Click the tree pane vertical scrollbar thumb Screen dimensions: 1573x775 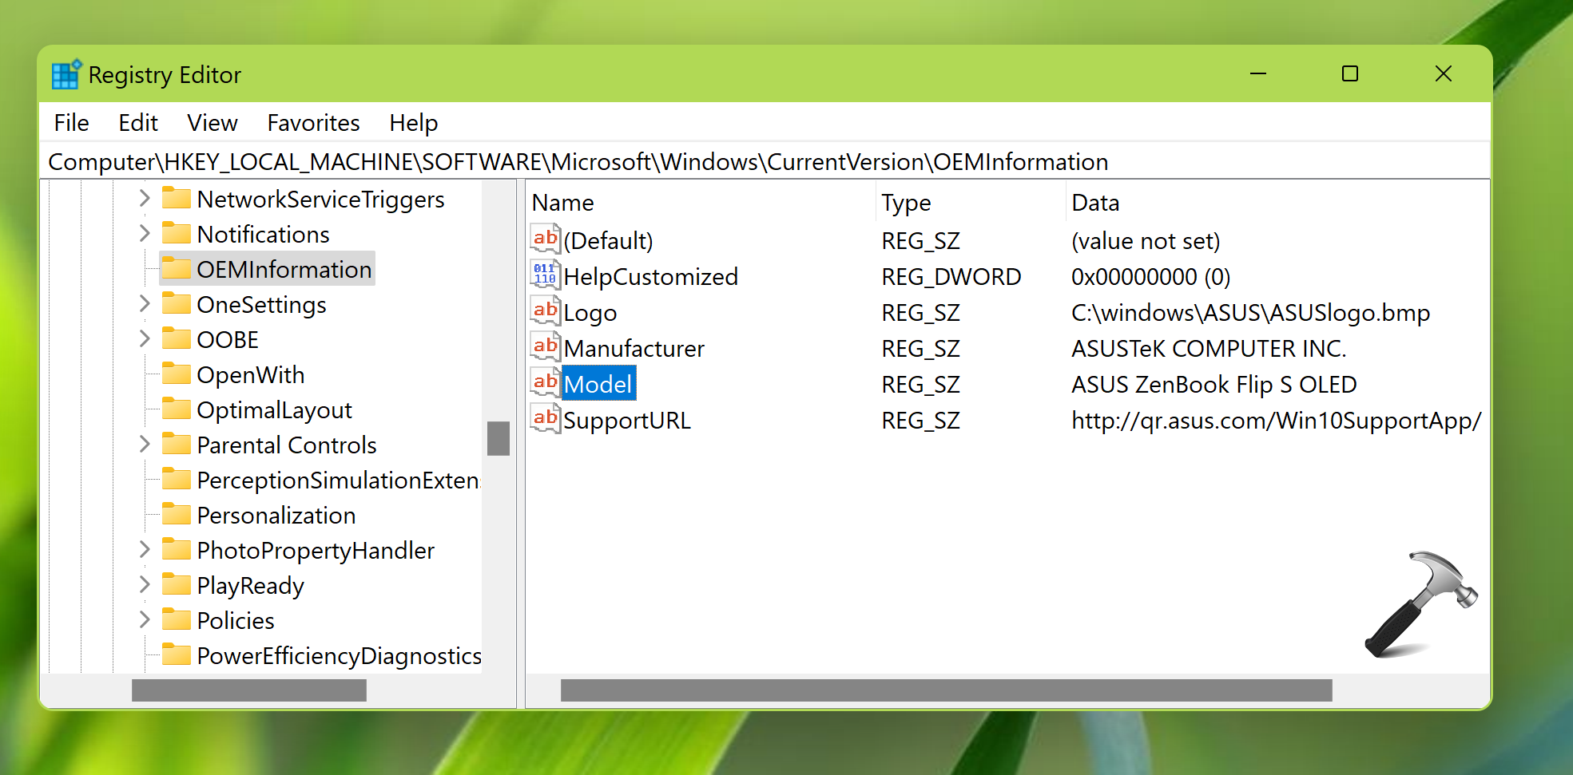click(499, 438)
